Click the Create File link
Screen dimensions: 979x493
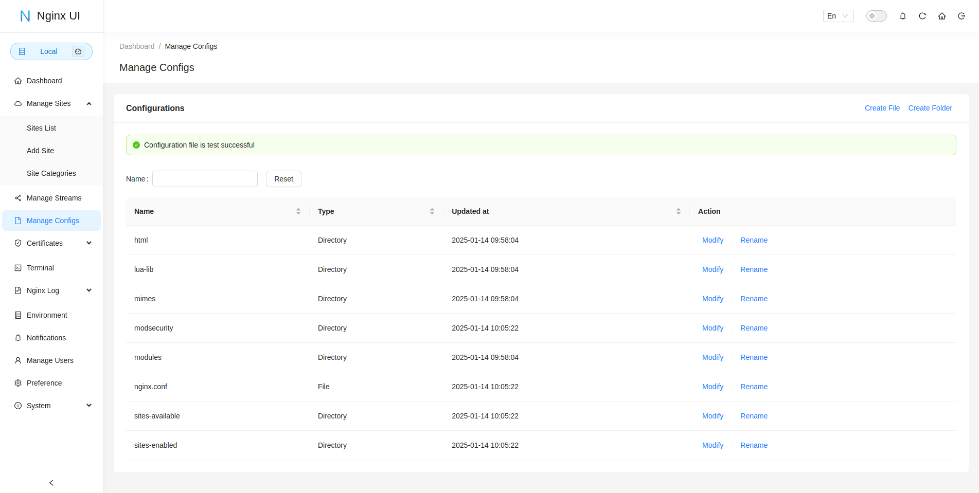click(x=882, y=108)
